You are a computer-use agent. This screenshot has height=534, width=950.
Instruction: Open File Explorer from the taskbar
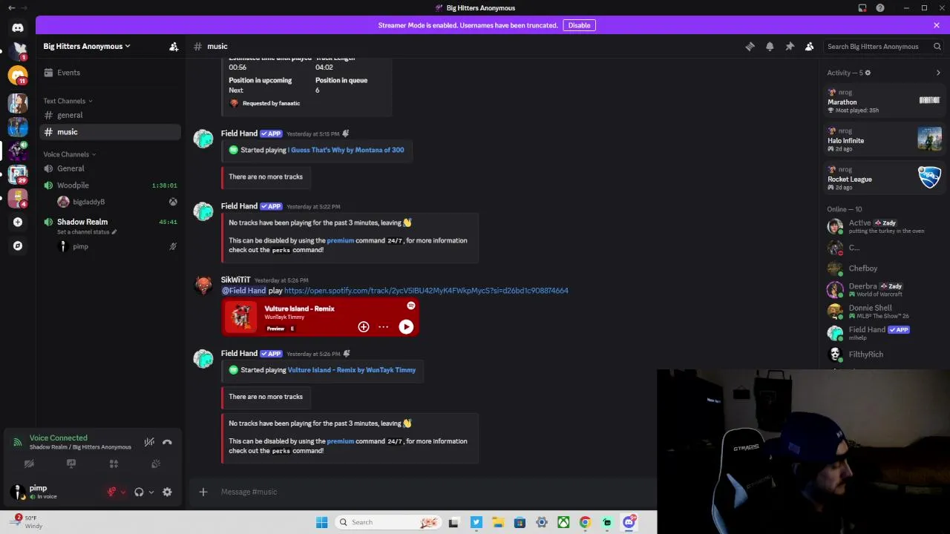[497, 522]
